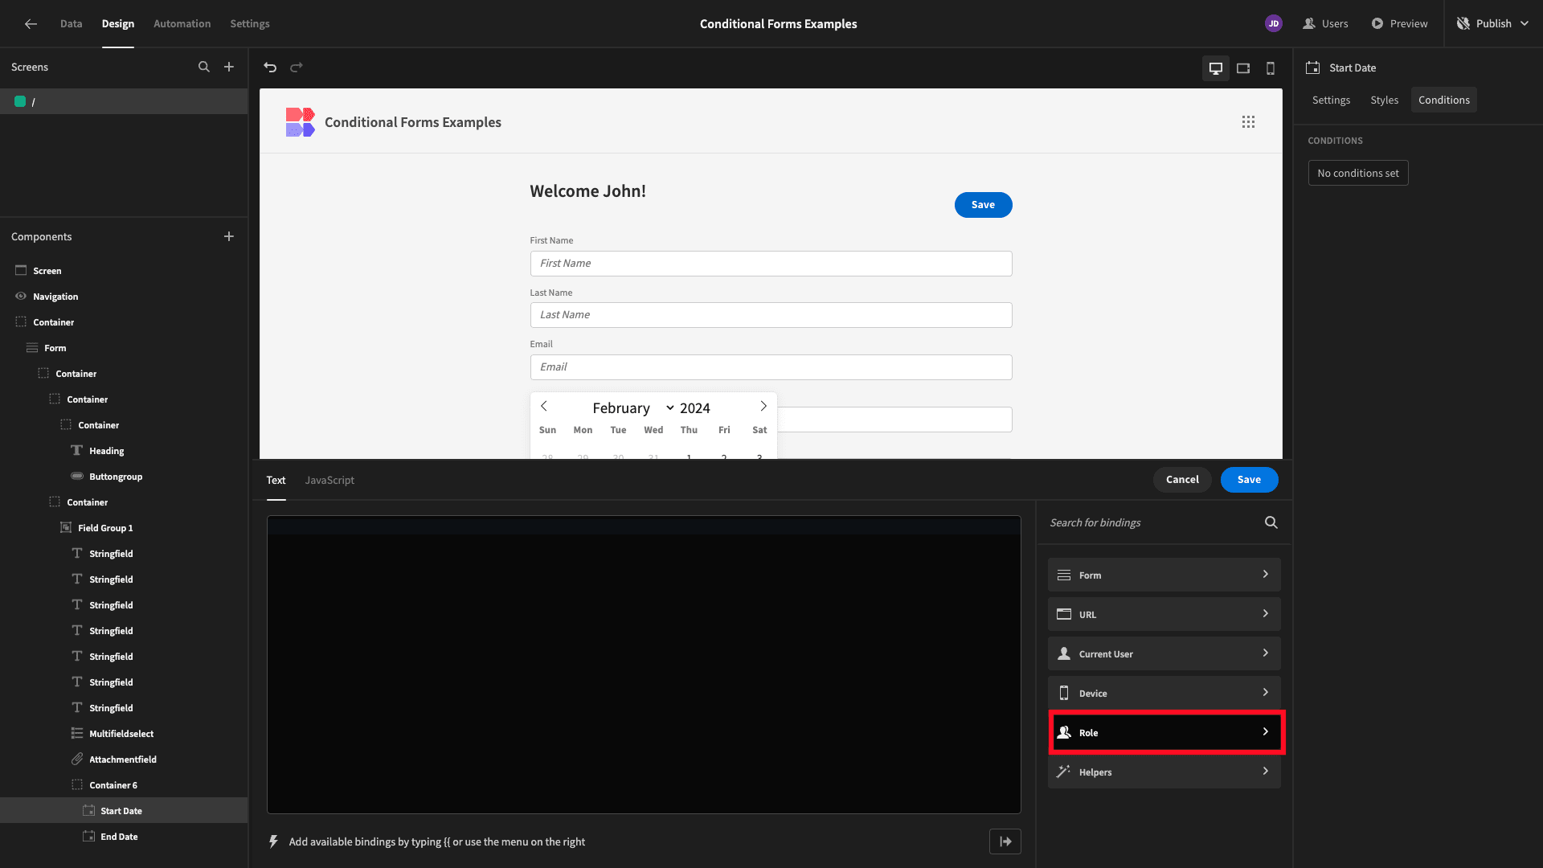Image resolution: width=1543 pixels, height=868 pixels.
Task: Click the Welcome John! heading
Action: pos(587,191)
